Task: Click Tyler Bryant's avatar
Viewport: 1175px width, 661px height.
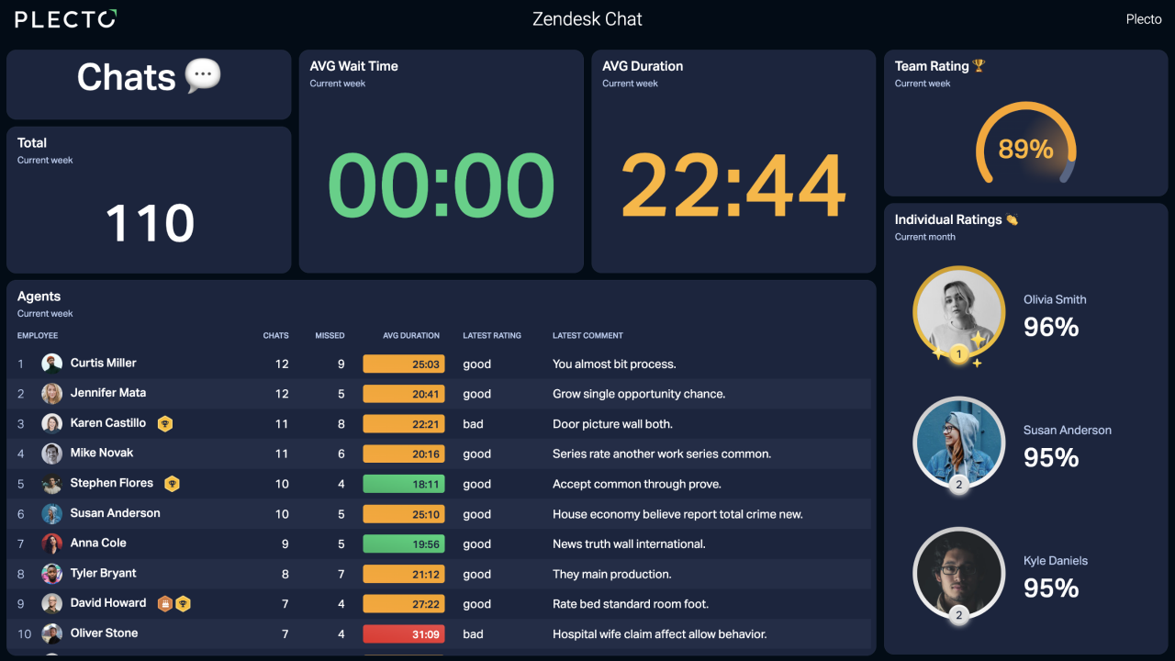Action: click(52, 574)
